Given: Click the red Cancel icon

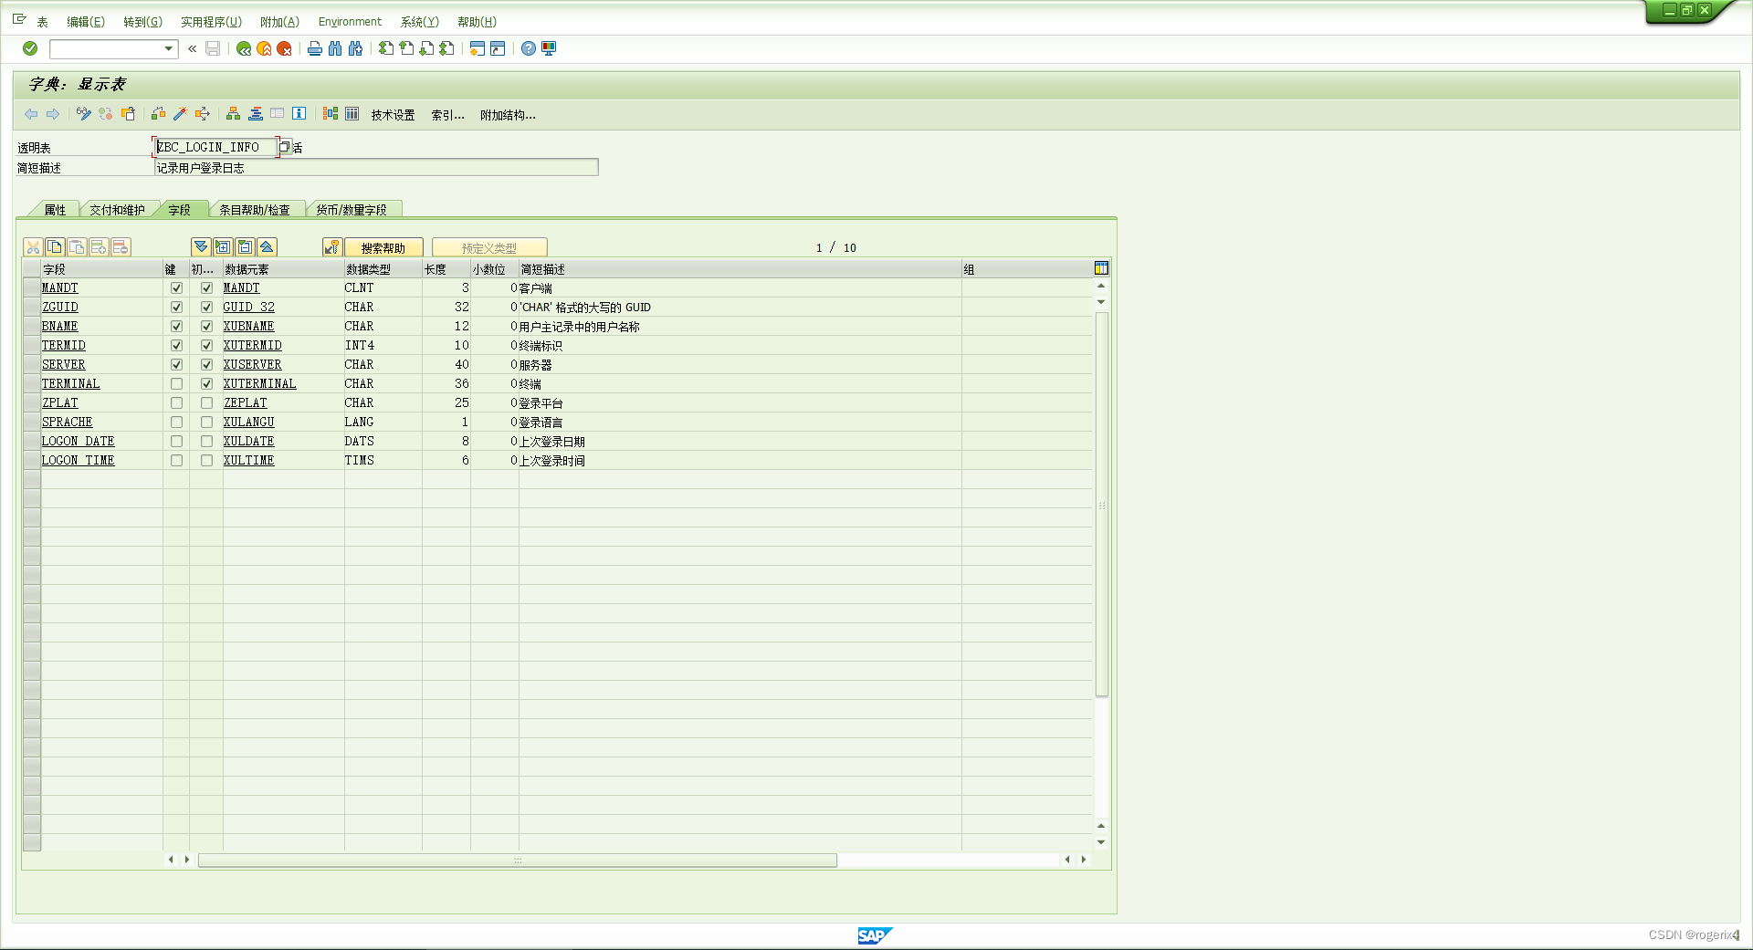Looking at the screenshot, I should [284, 48].
